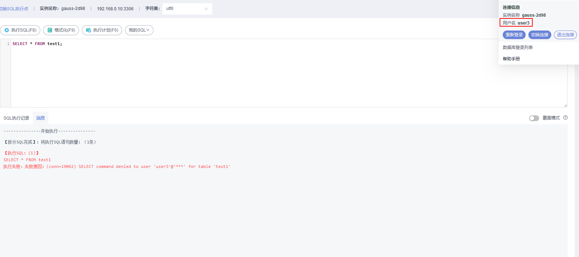Image resolution: width=579 pixels, height=257 pixels.
Task: Click the 格式化(F9) button label
Action: pyautogui.click(x=65, y=30)
